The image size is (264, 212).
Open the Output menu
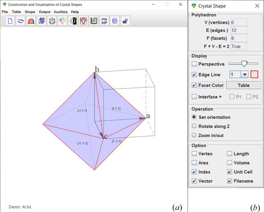click(x=45, y=12)
